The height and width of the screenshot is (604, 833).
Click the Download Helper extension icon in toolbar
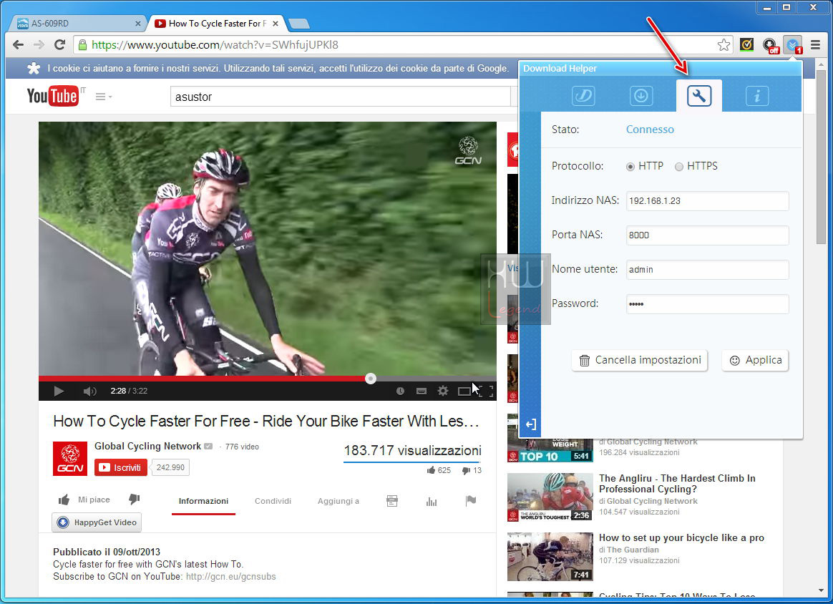(793, 45)
